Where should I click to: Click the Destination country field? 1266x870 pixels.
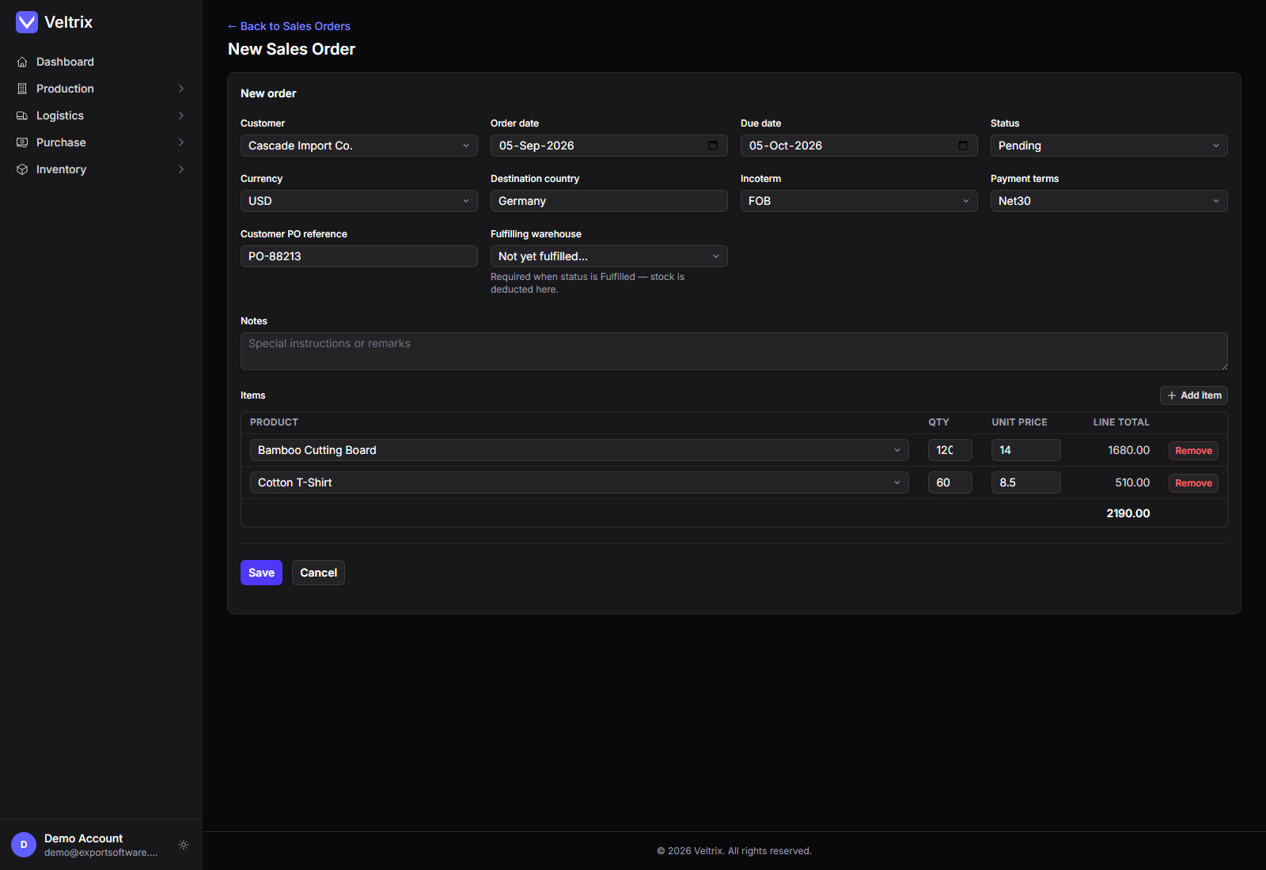point(609,201)
